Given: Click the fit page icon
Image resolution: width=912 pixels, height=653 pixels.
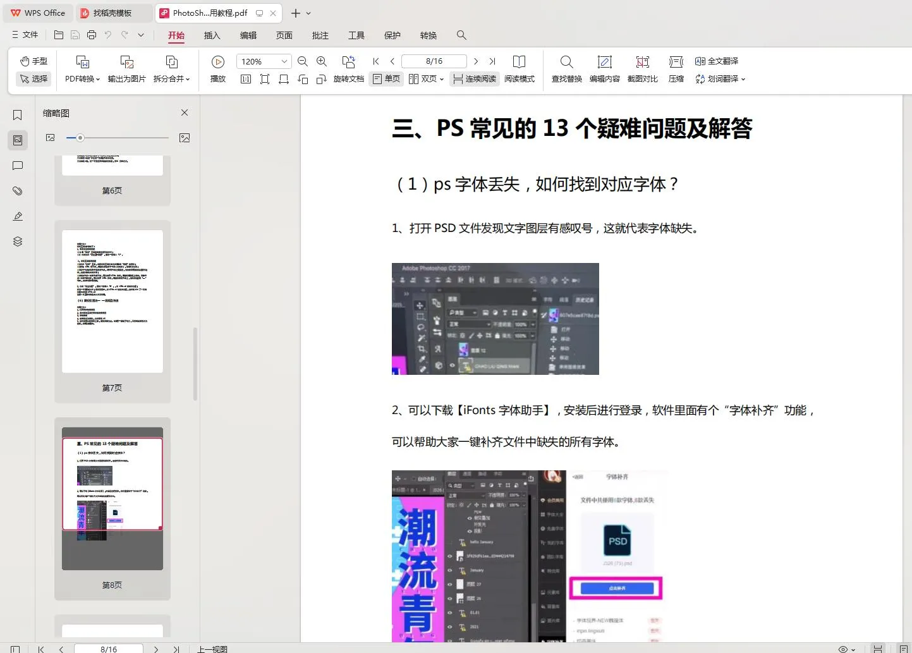Looking at the screenshot, I should (265, 79).
